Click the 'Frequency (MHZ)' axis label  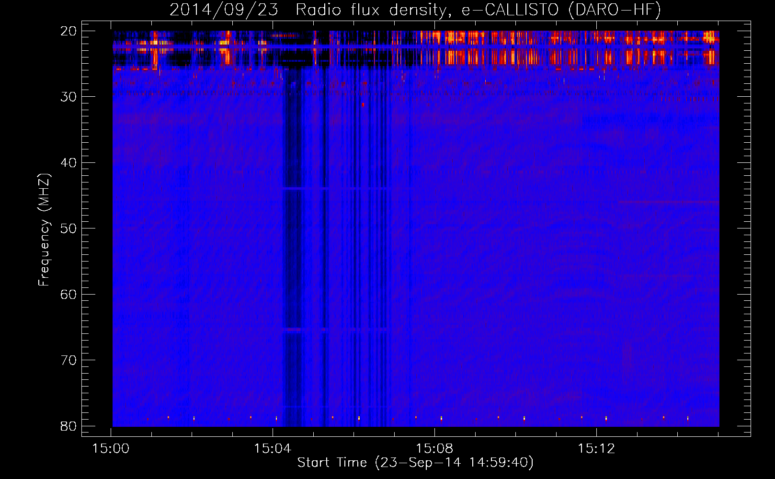tap(44, 230)
